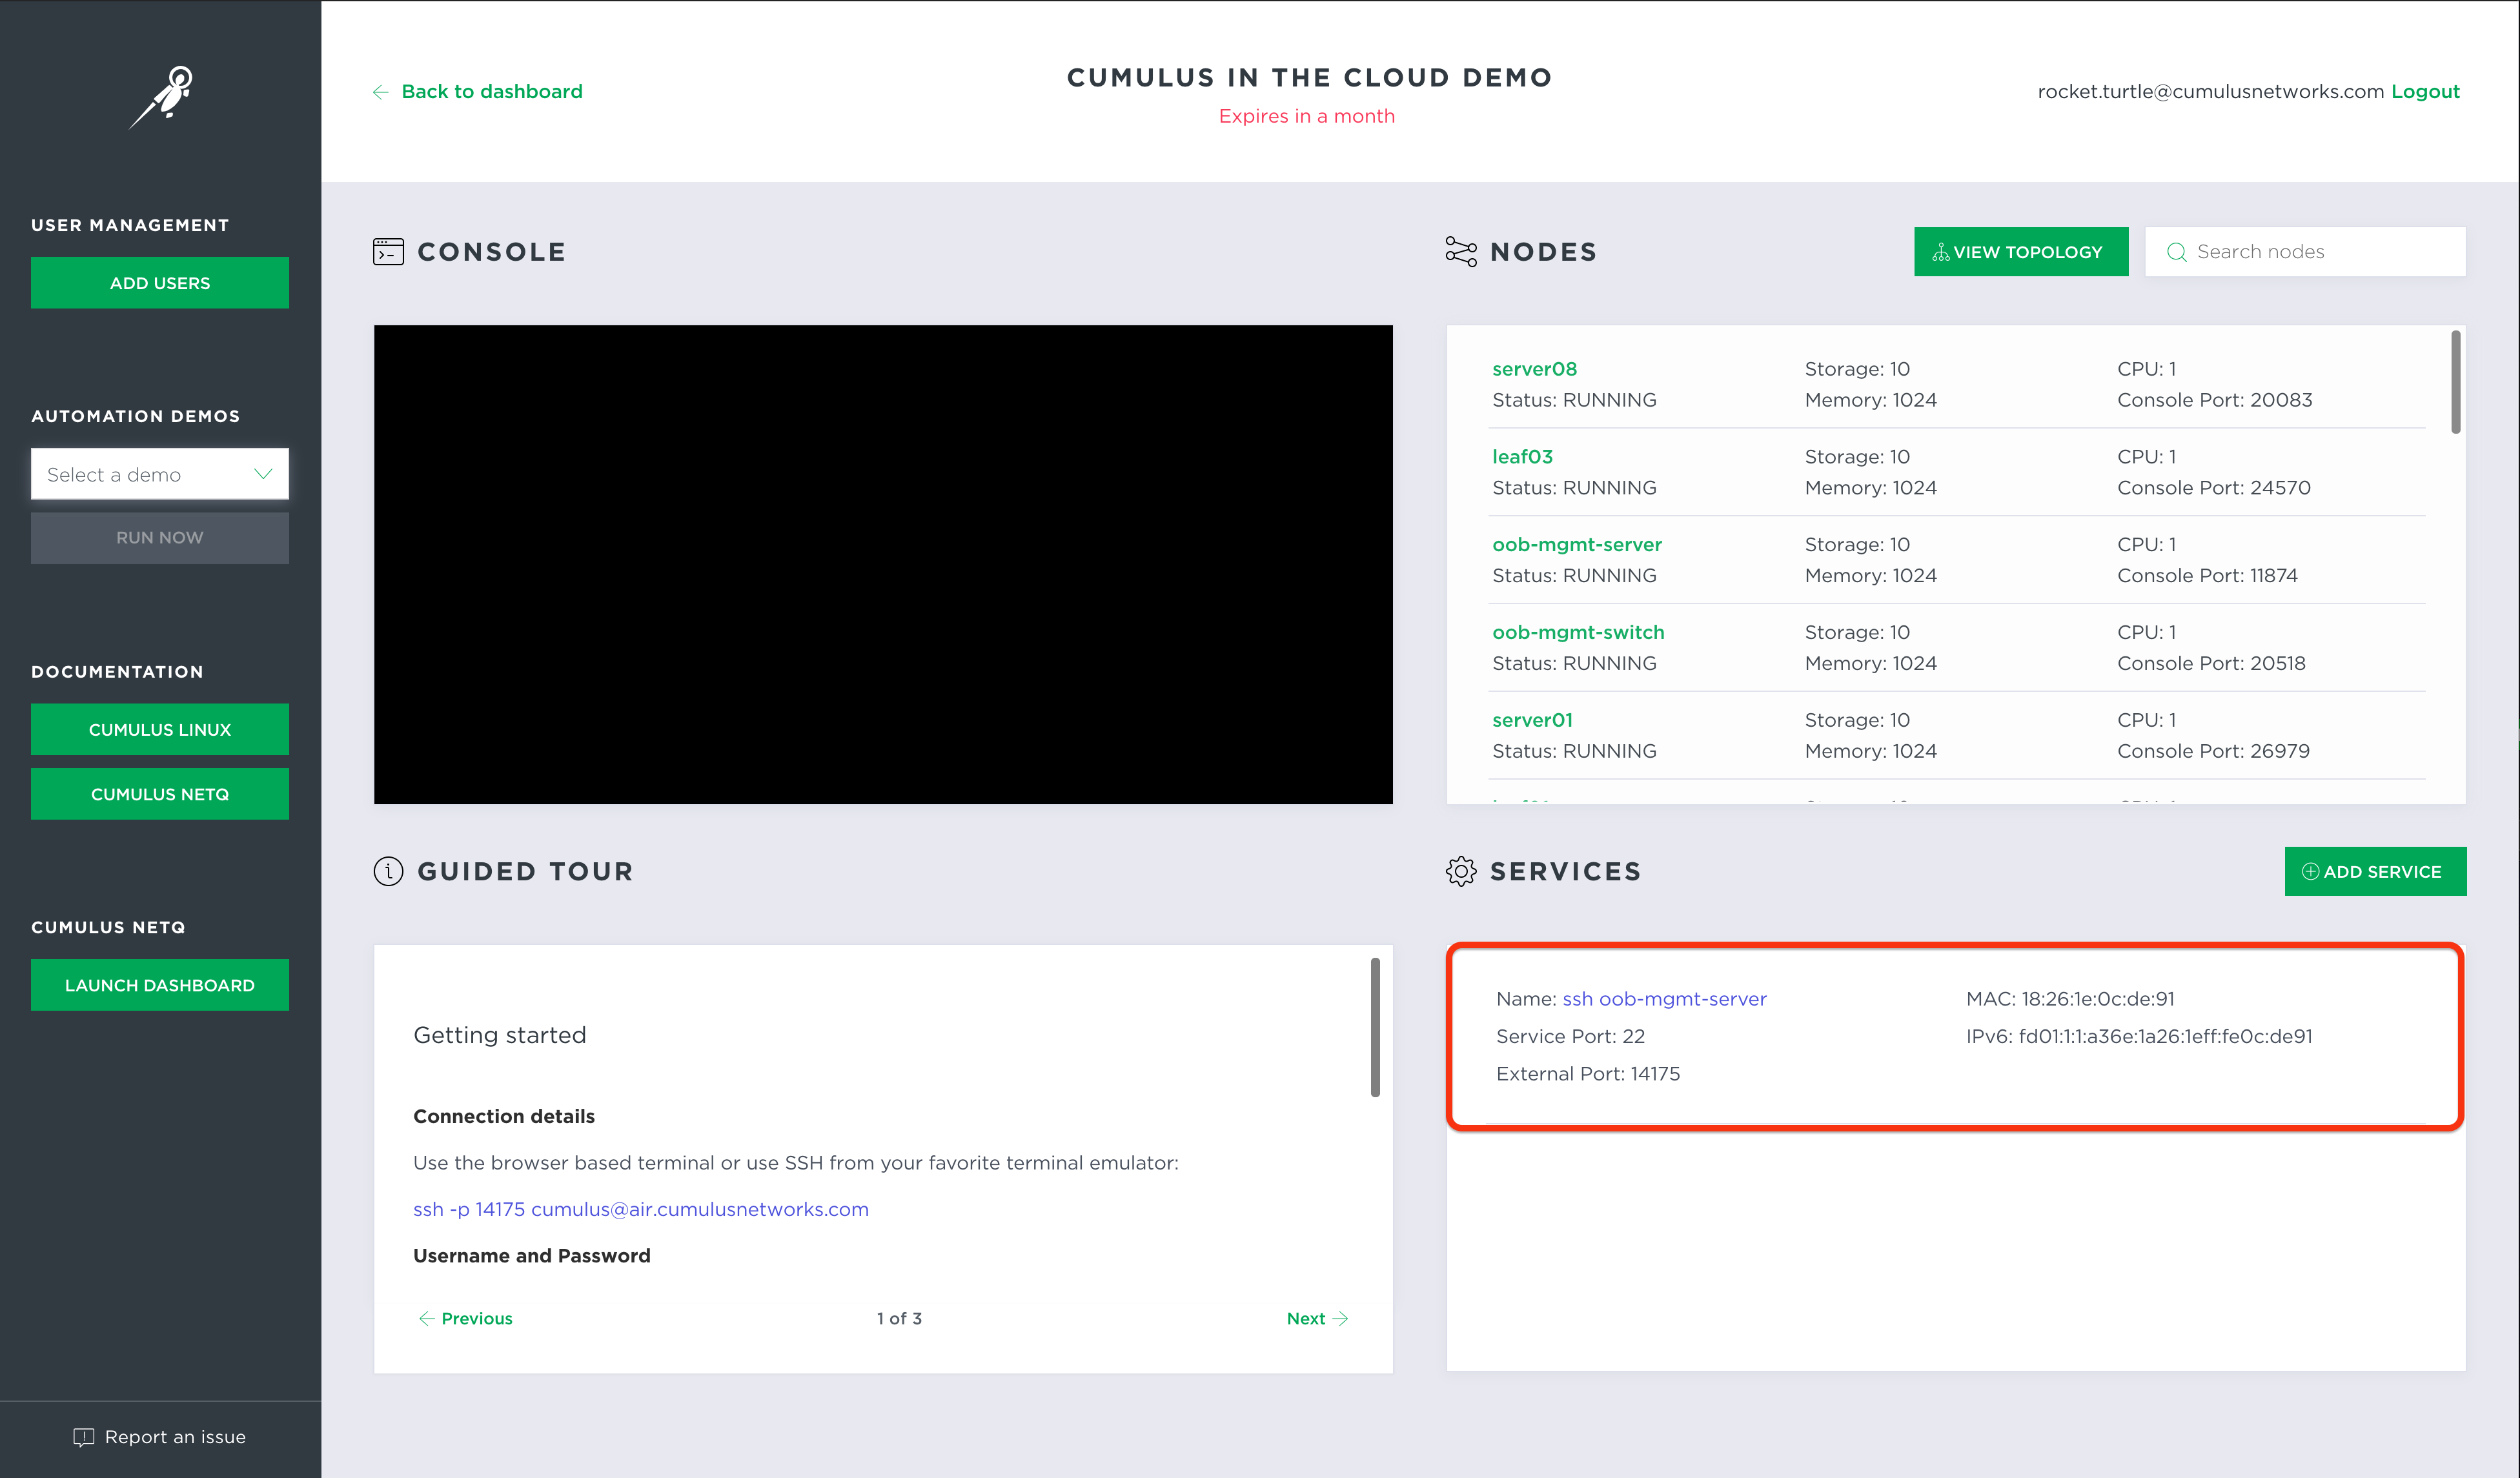Go to Previous guided tour page

pos(466,1318)
